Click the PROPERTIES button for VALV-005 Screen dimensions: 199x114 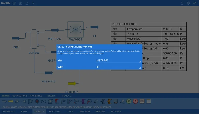(x=36, y=96)
